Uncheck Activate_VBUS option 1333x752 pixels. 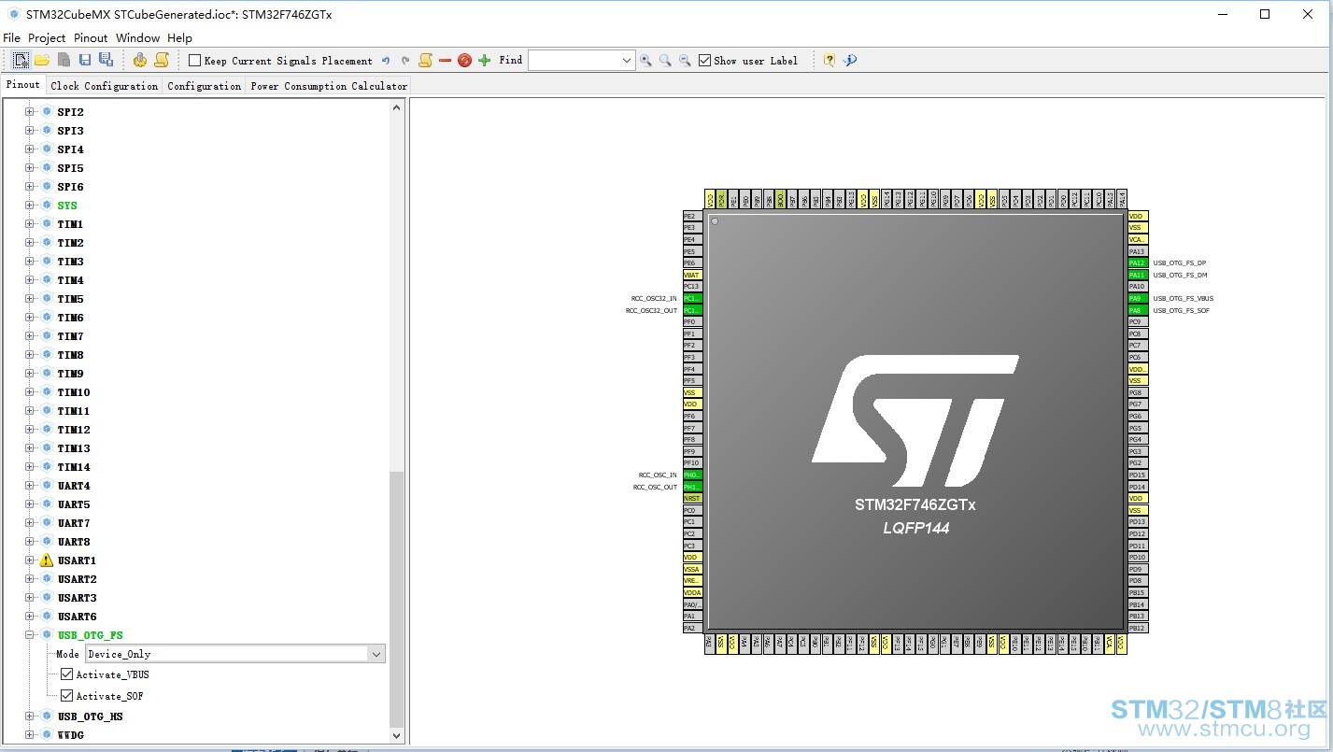pos(66,674)
